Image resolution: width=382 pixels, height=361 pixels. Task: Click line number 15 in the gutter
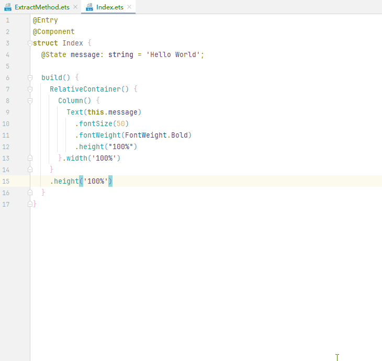click(x=6, y=181)
